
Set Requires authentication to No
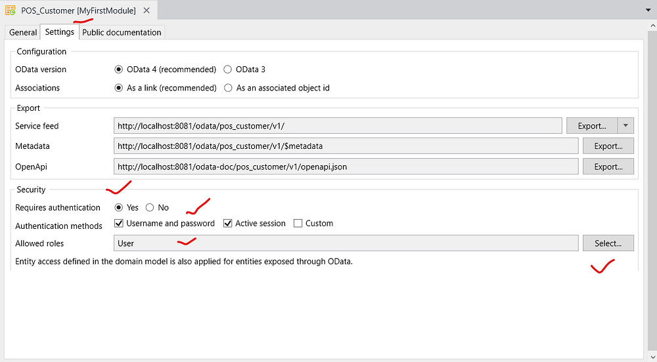150,208
